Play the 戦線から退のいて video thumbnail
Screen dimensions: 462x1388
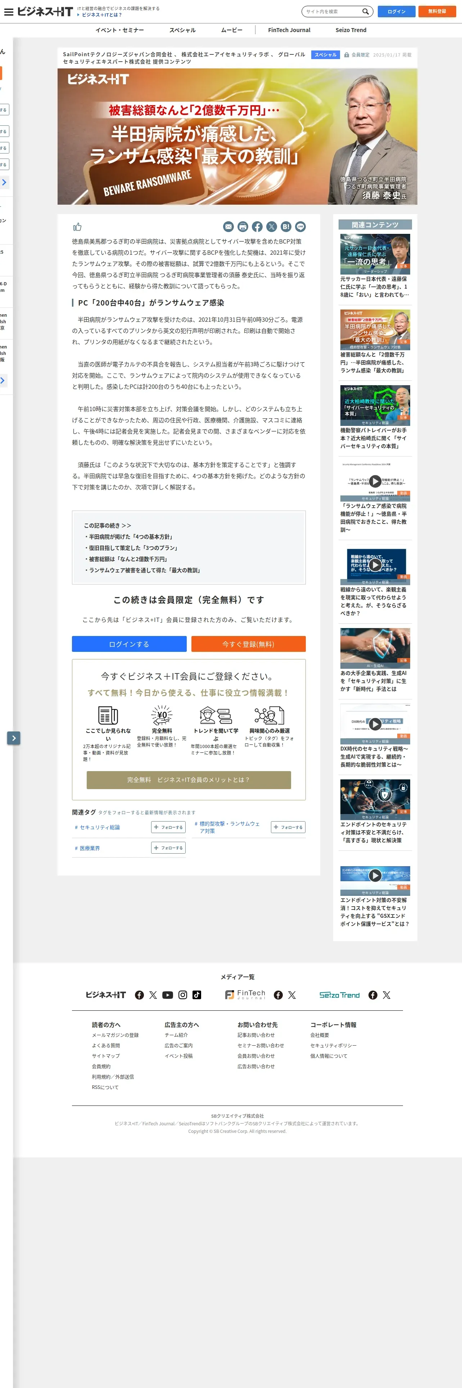[x=375, y=565]
